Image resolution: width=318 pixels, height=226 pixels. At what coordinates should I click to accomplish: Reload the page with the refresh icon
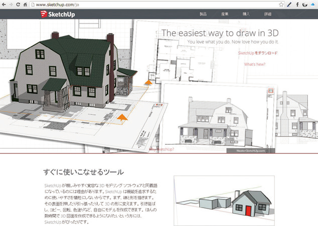(18, 4)
